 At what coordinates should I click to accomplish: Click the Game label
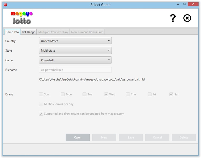click(x=9, y=60)
